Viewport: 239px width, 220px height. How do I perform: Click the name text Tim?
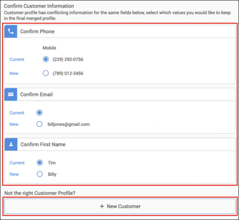[x=52, y=163]
